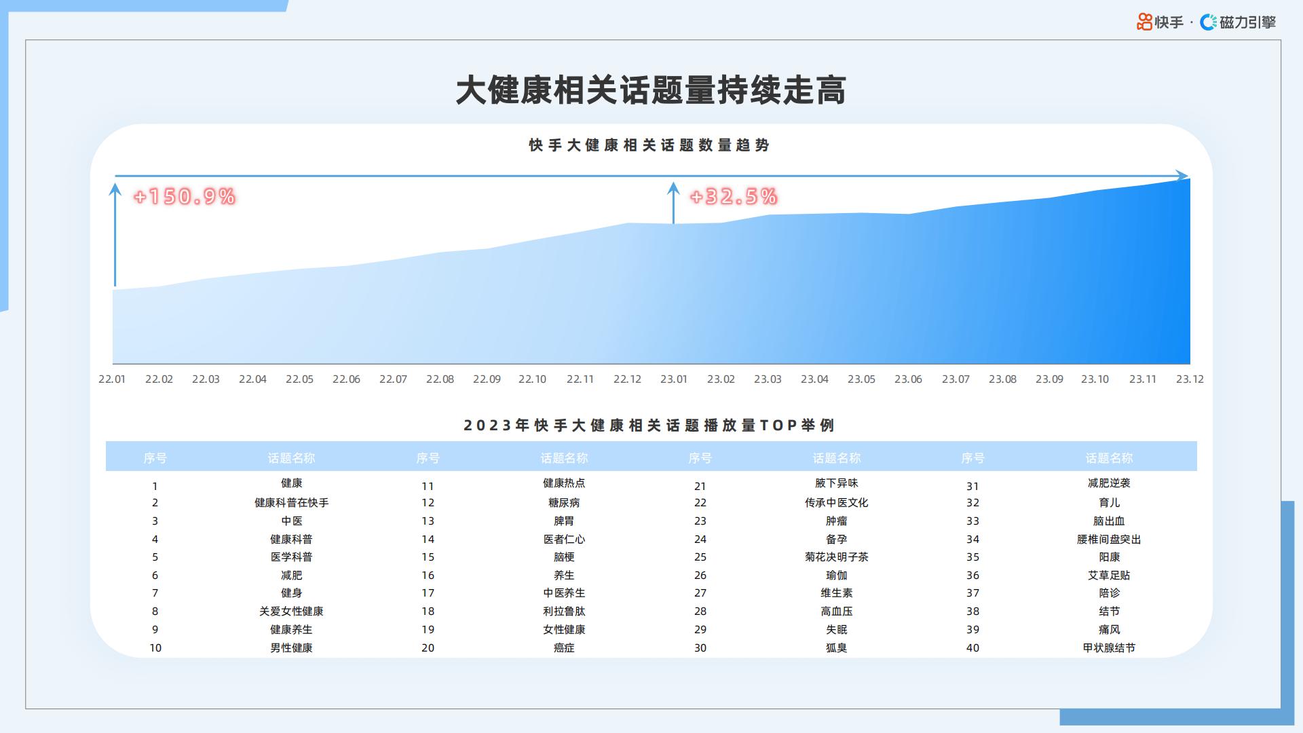The image size is (1303, 733).
Task: Select the topic 脑梗
Action: click(x=564, y=557)
